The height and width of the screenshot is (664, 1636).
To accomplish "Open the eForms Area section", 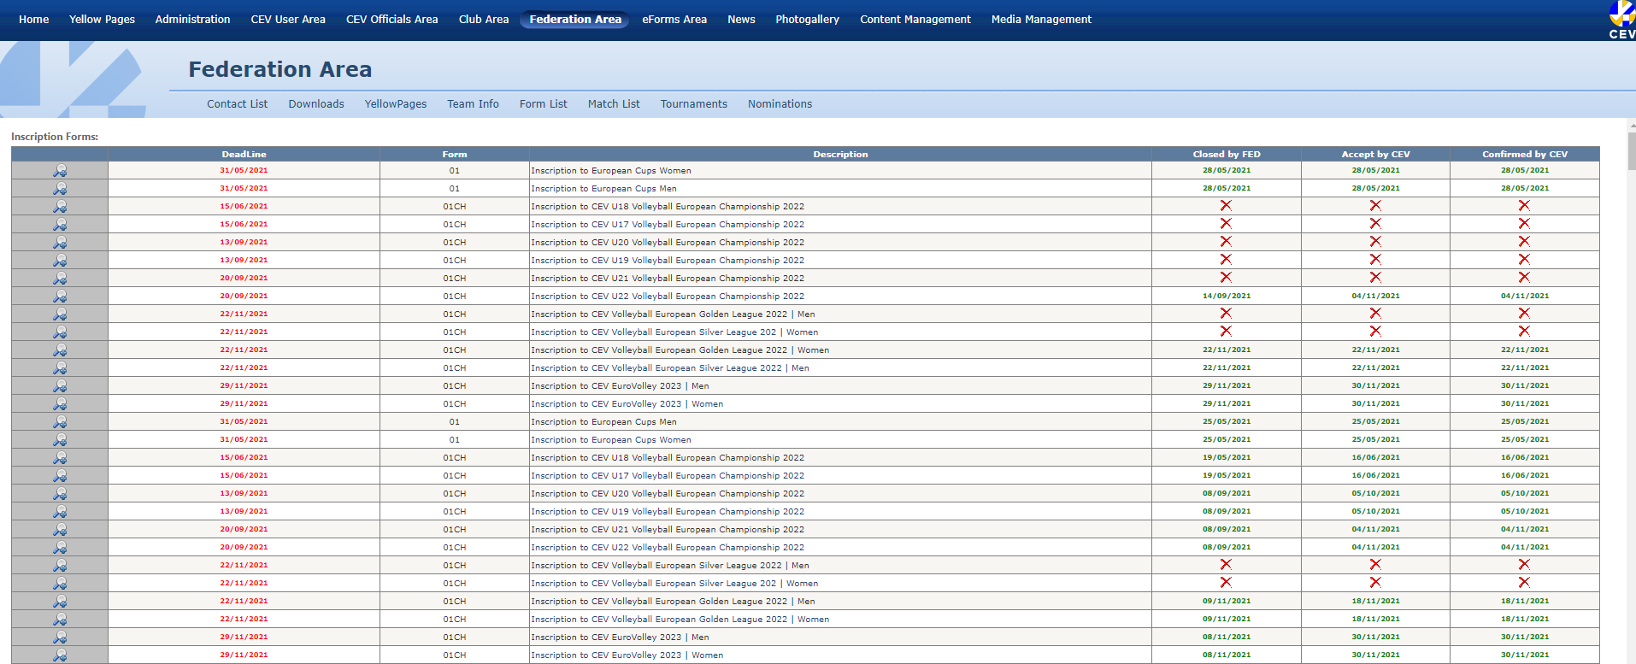I will 674,19.
